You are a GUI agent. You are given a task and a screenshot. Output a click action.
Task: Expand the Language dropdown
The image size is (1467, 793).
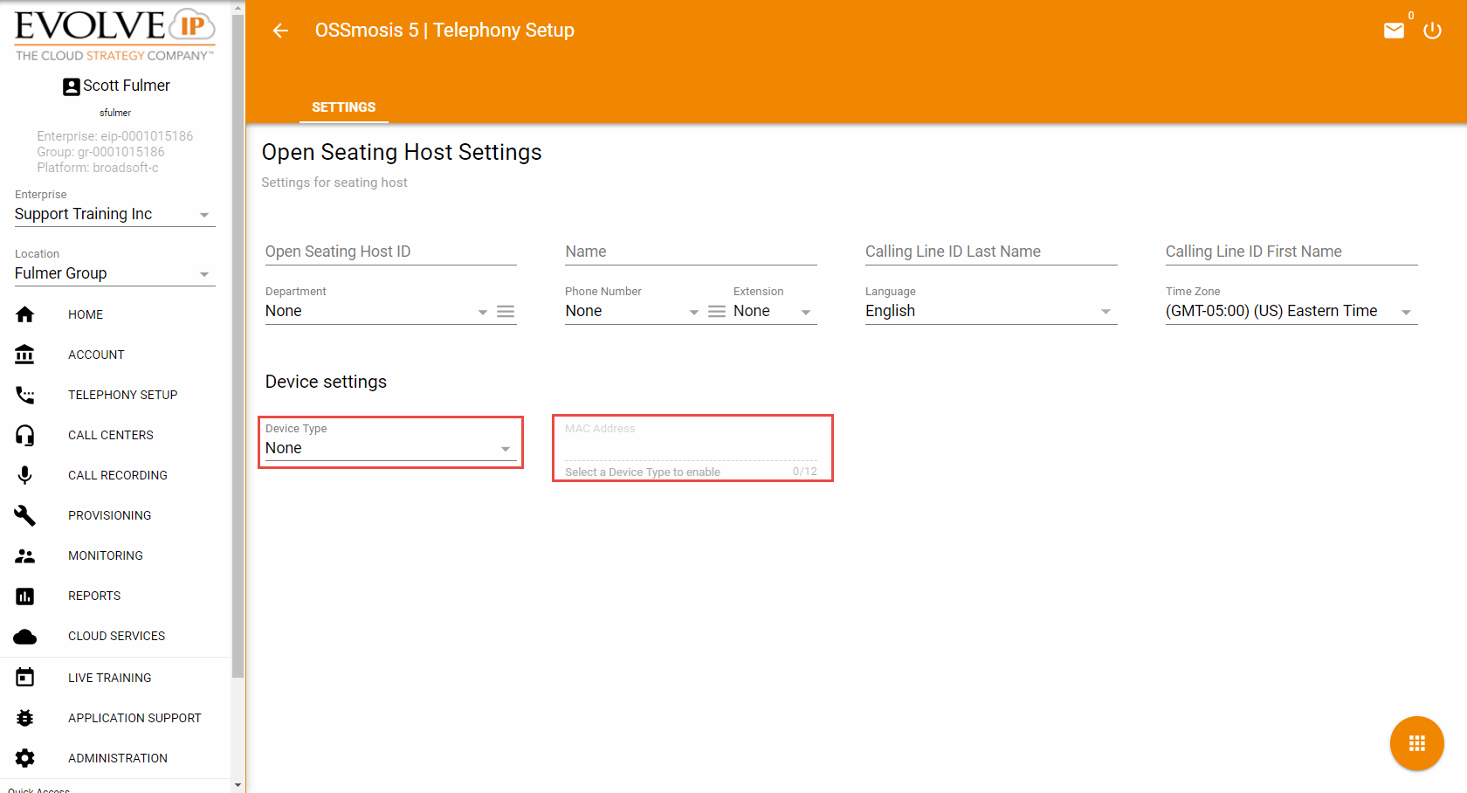tap(989, 312)
